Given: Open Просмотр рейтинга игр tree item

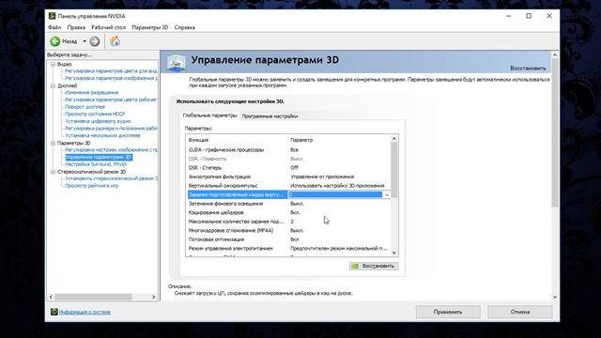Looking at the screenshot, I should coord(92,186).
